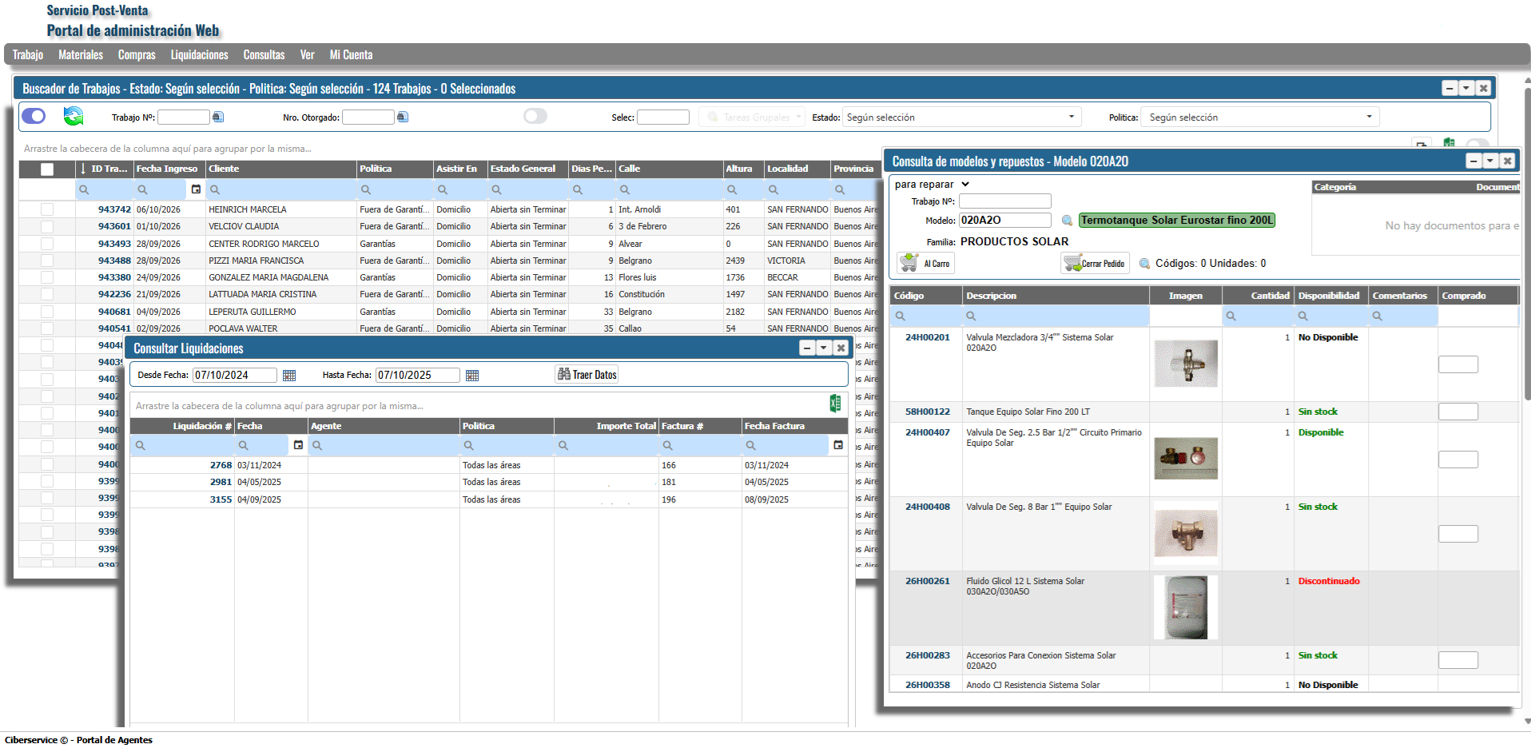Viewport: 1531px width, 752px height.
Task: Click the Cerrar Pedido button
Action: tap(1095, 263)
